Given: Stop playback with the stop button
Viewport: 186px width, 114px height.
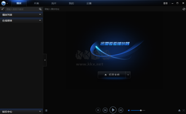Looking at the screenshot, I should click(x=98, y=110).
